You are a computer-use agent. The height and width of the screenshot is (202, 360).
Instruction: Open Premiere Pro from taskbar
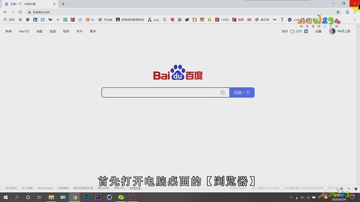point(98,197)
